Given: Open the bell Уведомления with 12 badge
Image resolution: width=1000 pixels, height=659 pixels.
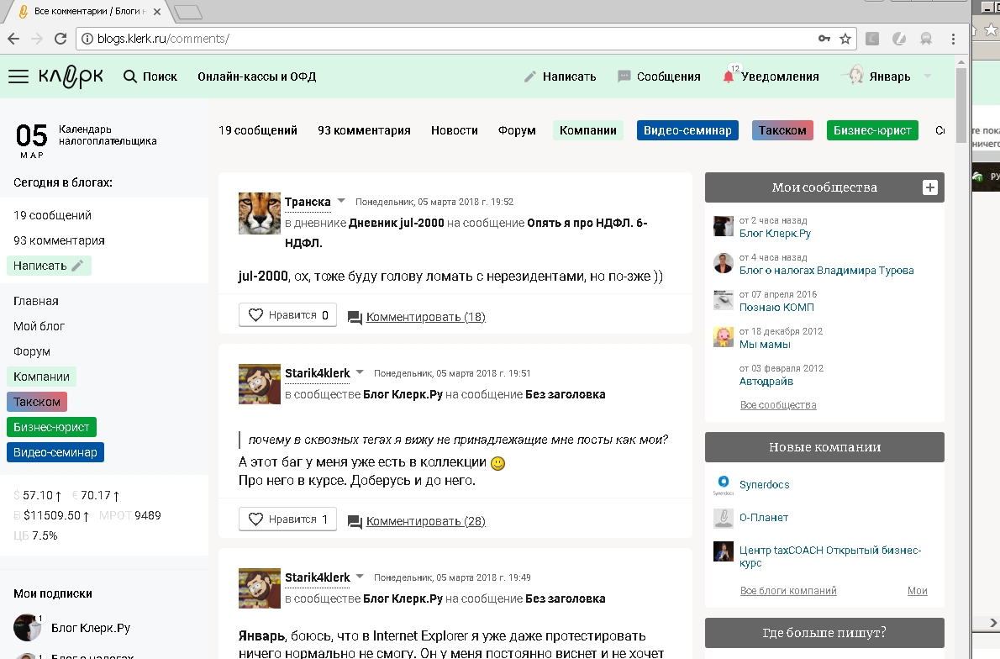Looking at the screenshot, I should coord(771,76).
